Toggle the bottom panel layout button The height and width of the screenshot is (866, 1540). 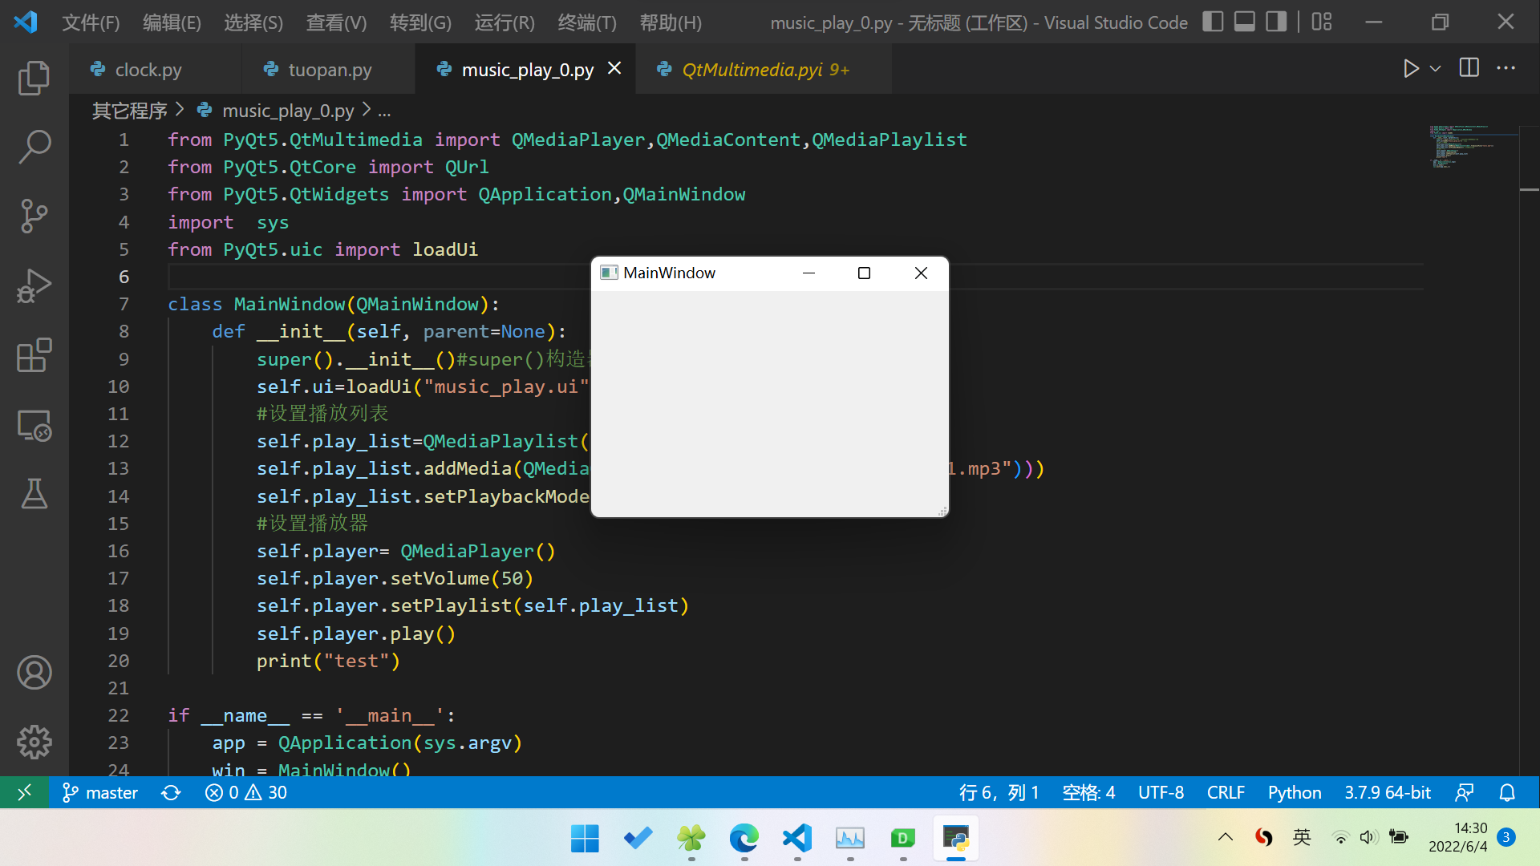click(1244, 22)
